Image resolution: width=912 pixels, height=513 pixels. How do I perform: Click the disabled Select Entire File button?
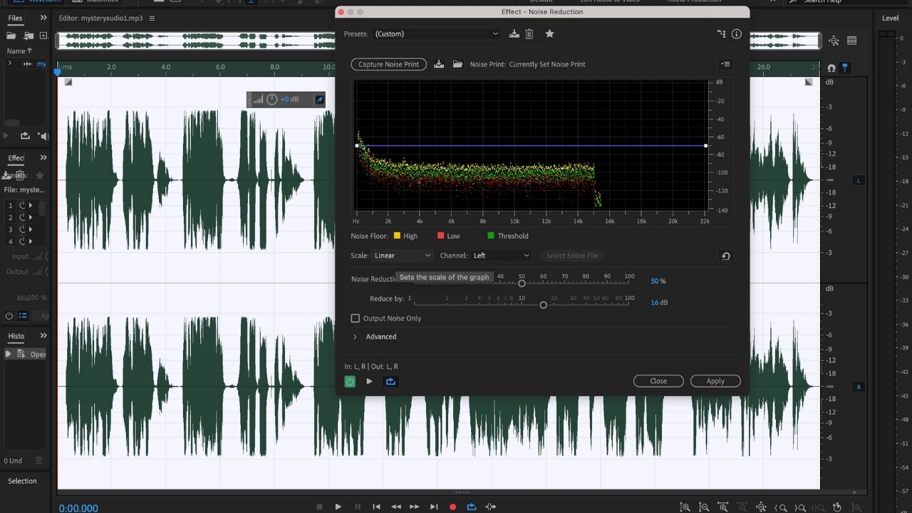click(x=572, y=256)
